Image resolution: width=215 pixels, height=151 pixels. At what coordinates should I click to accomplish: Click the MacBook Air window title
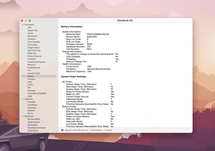[x=125, y=21]
